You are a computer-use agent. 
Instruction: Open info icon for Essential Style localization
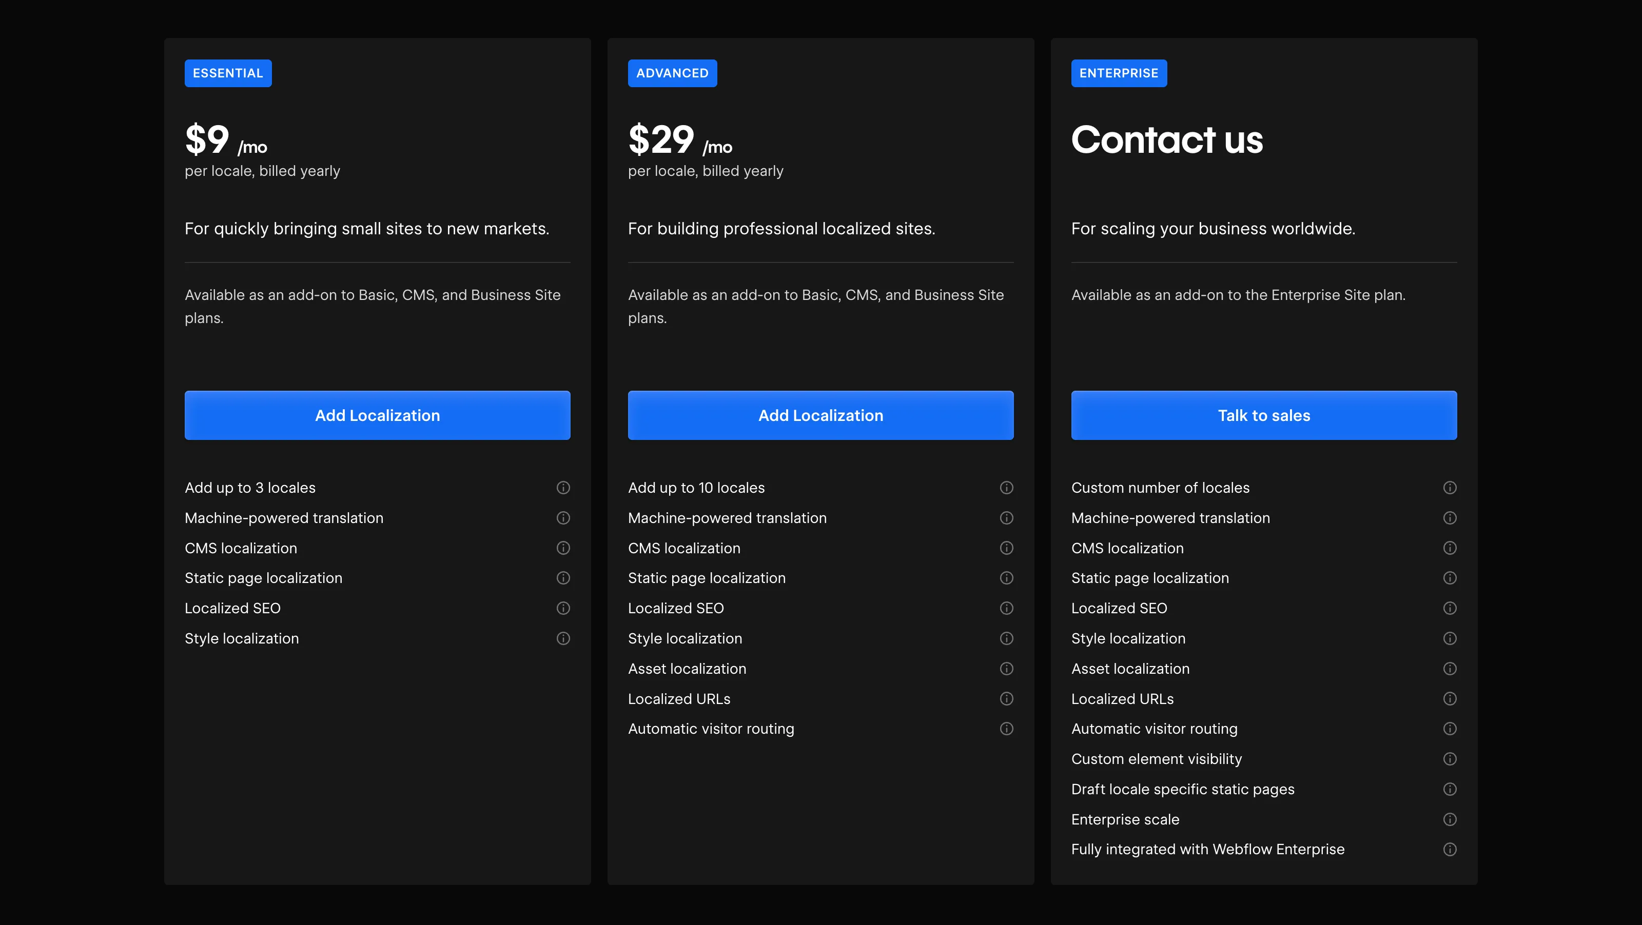563,638
